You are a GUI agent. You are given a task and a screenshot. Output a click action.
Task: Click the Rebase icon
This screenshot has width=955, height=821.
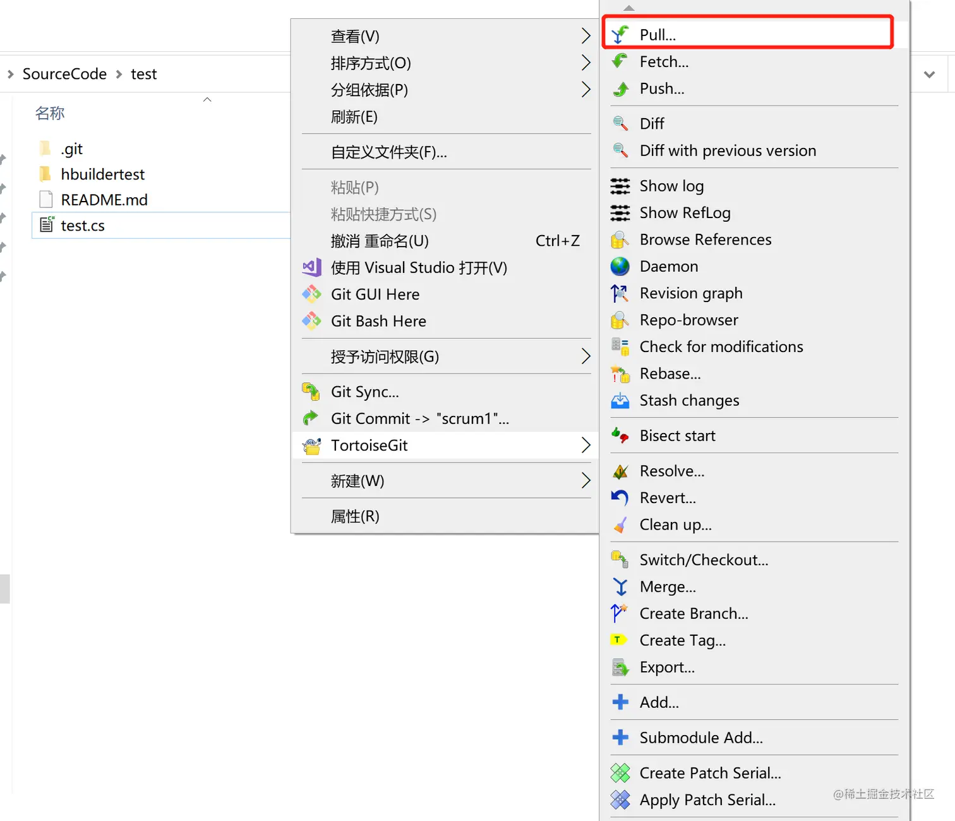(x=620, y=374)
